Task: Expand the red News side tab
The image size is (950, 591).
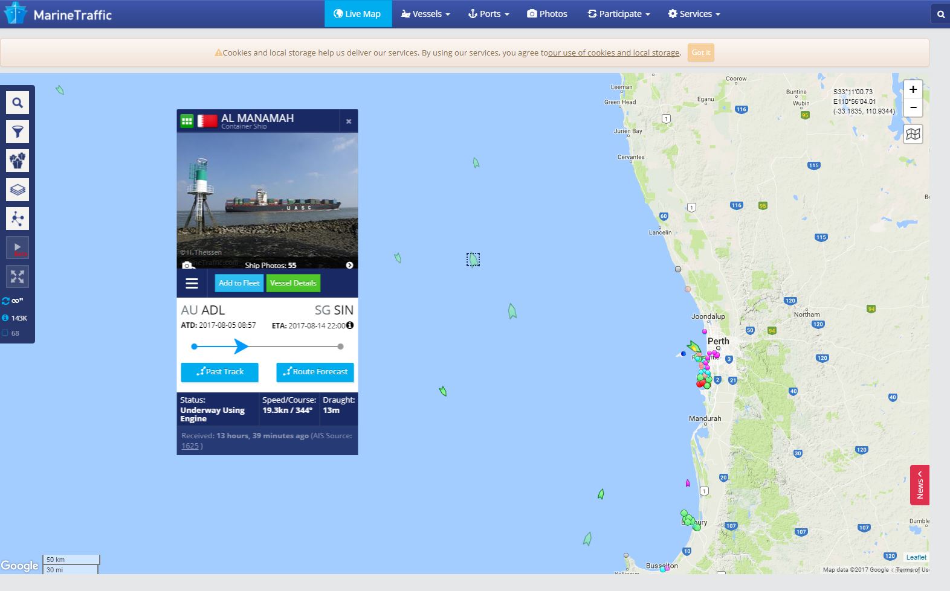Action: click(920, 485)
